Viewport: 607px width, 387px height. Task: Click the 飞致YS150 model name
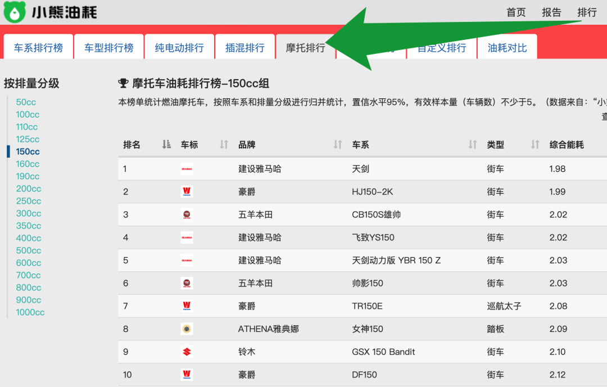(373, 237)
